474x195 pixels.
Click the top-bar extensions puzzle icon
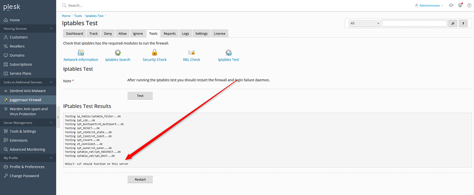(x=451, y=5)
